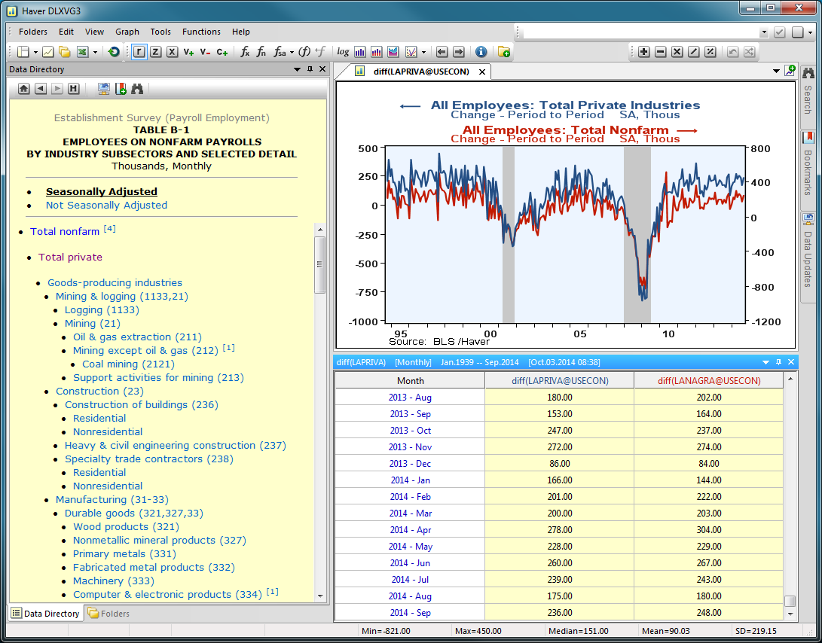The width and height of the screenshot is (822, 643).
Task: Click the minus operator button
Action: (661, 52)
